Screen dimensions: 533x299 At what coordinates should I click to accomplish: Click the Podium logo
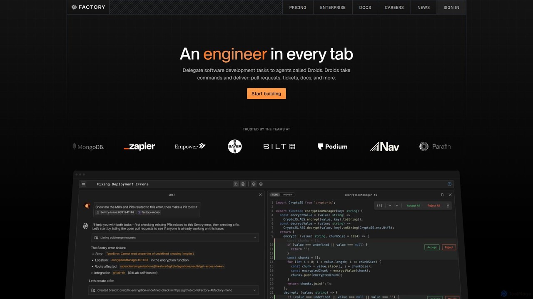[x=332, y=147]
